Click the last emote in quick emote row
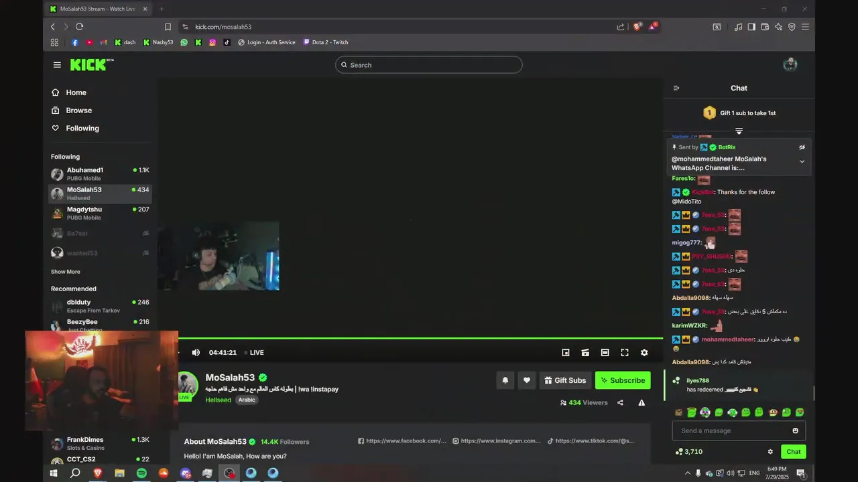Viewport: 858px width, 482px height. 800,412
